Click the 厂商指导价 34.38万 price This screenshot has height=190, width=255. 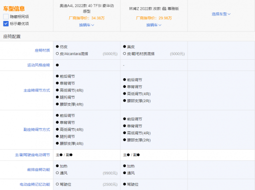[87, 18]
